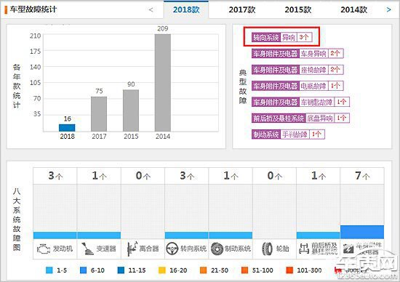Click the blue bar above 变速器
Screen dimensions: 400x282
point(99,235)
